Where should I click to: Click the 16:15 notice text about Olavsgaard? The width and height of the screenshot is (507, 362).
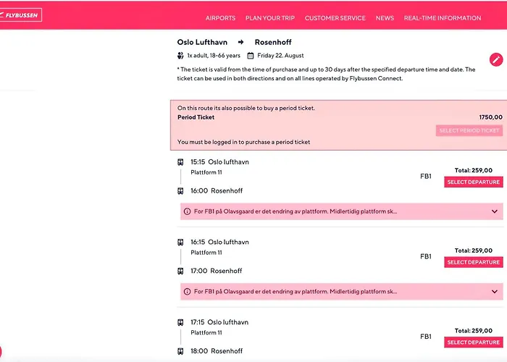296,292
